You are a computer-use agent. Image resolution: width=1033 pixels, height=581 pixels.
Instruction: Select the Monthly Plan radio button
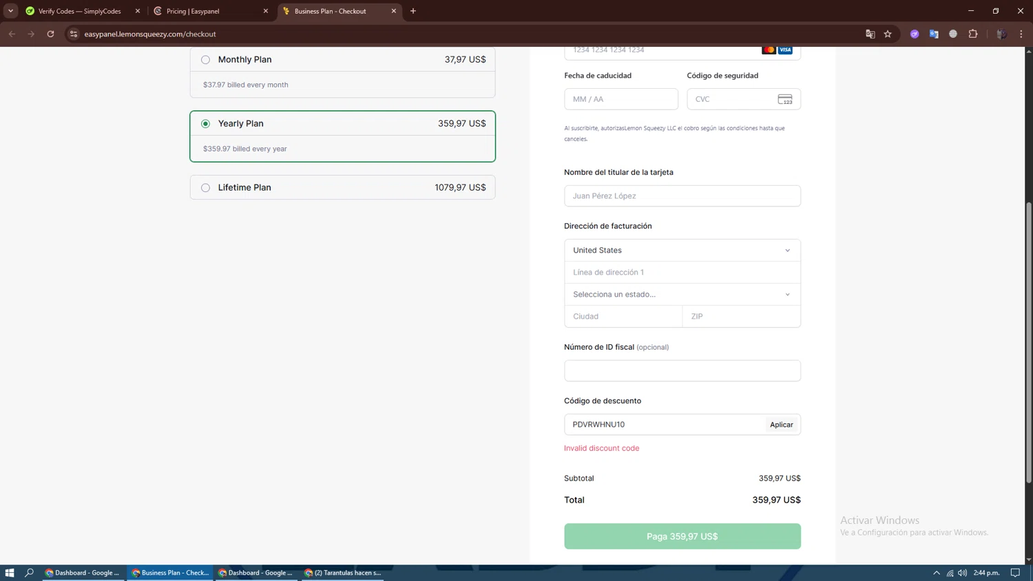click(205, 60)
